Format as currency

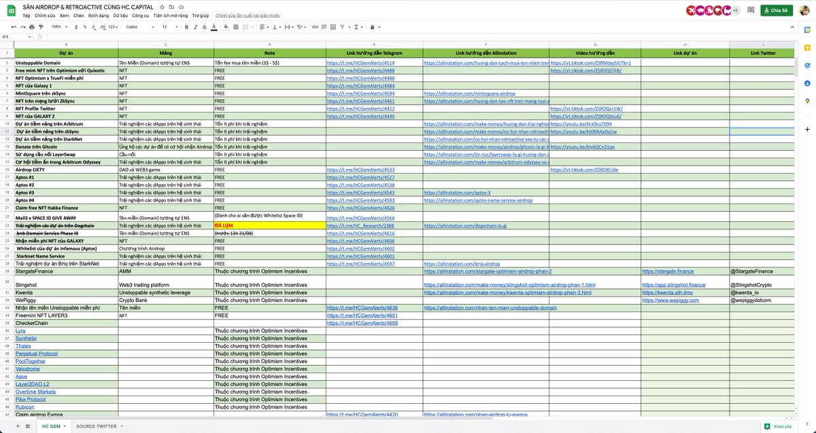(x=75, y=27)
